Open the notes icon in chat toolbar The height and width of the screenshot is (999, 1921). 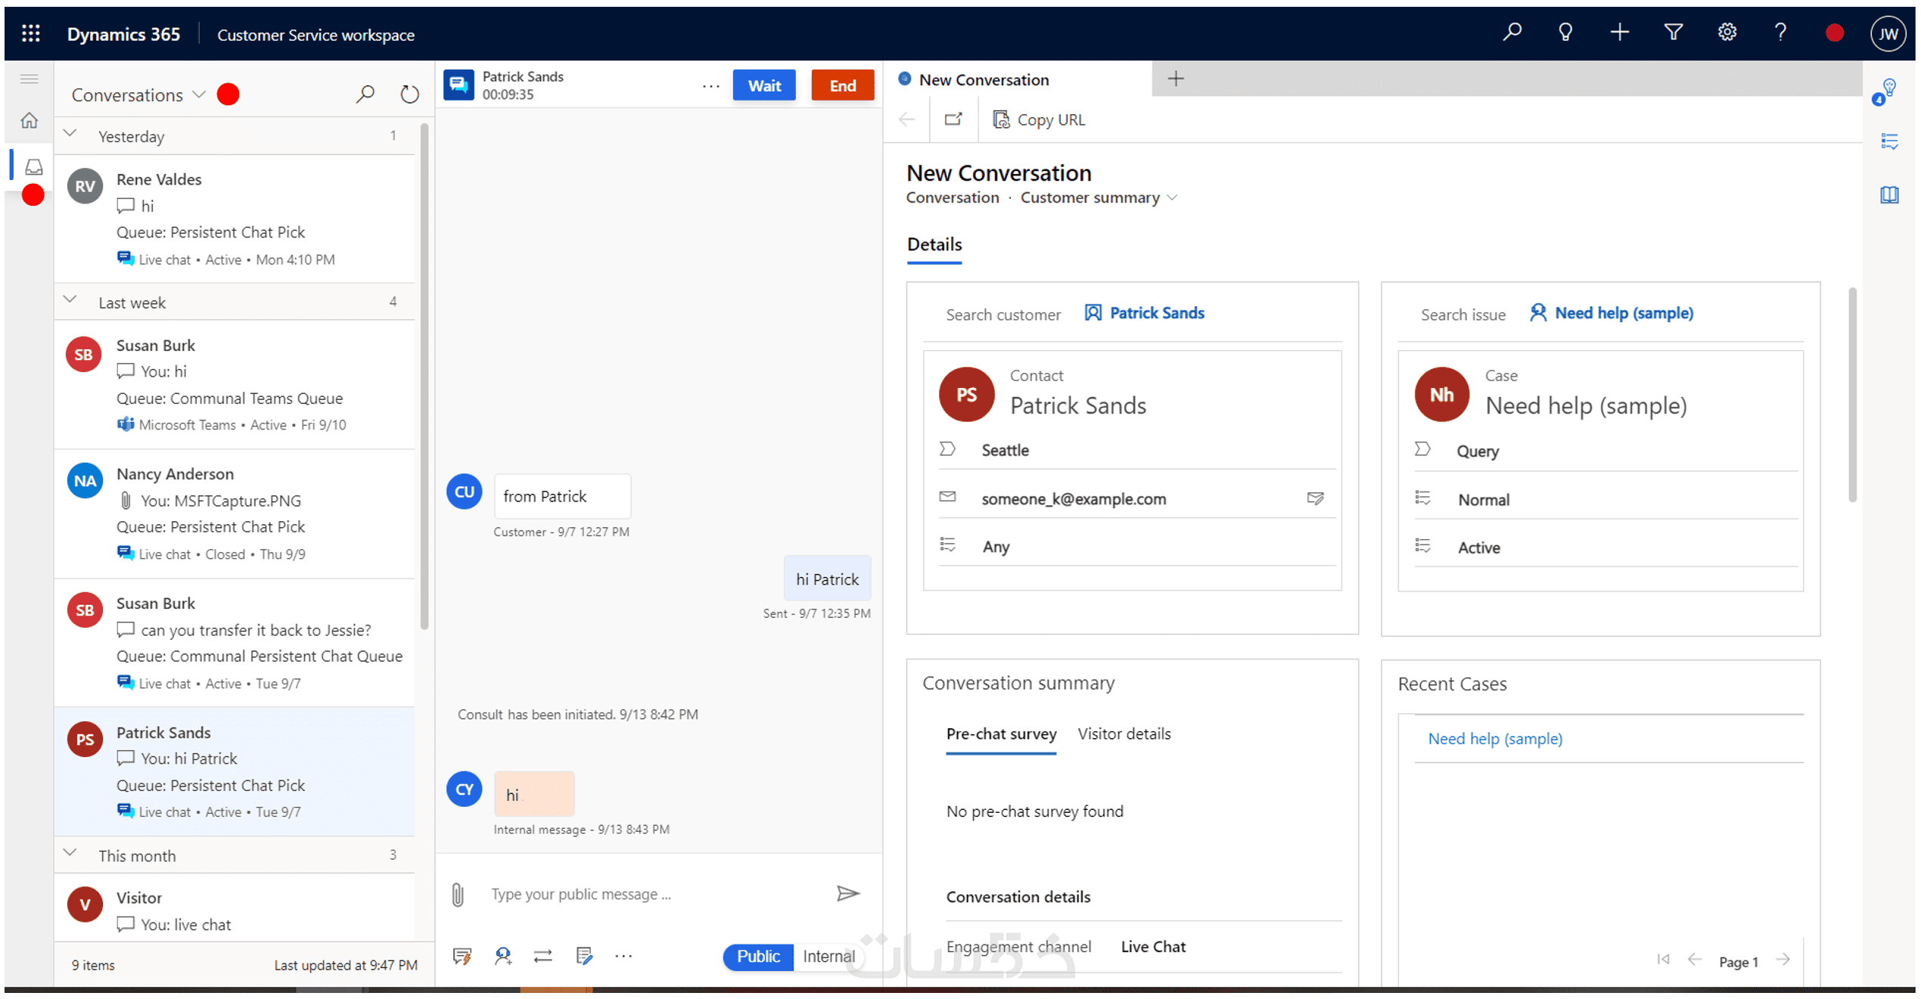pos(583,956)
